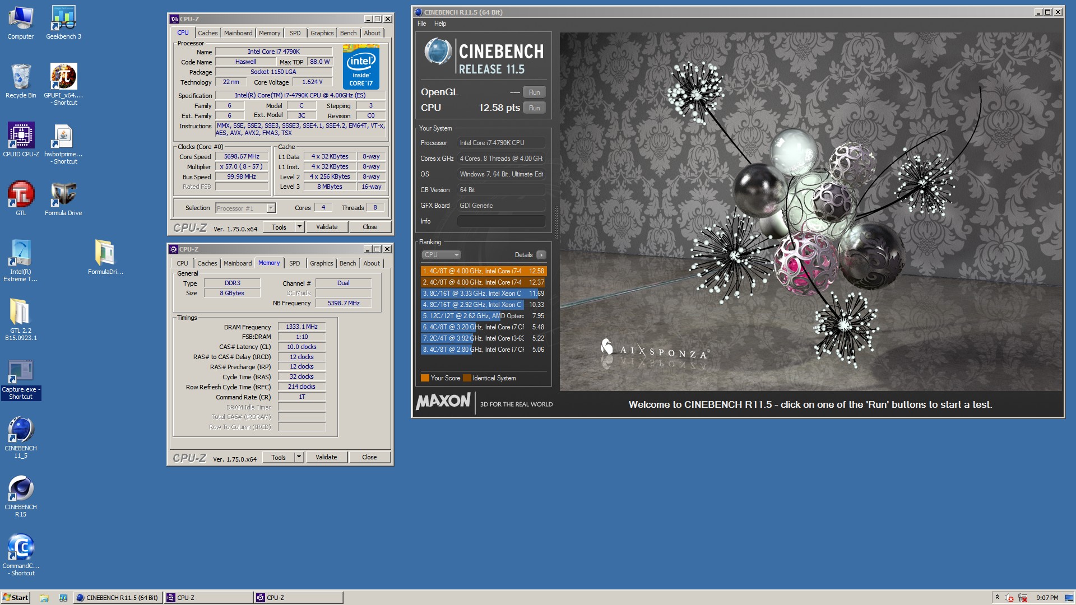Open the Recycle Bin icon
The width and height of the screenshot is (1076, 605).
21,81
